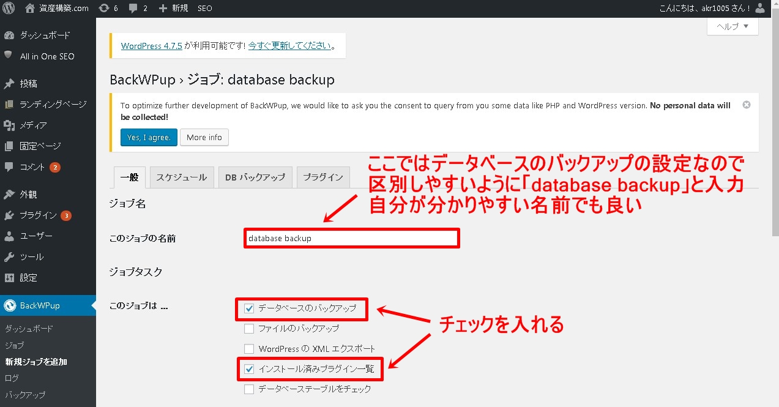Click the プラグイン plug icon in sidebar

9,215
